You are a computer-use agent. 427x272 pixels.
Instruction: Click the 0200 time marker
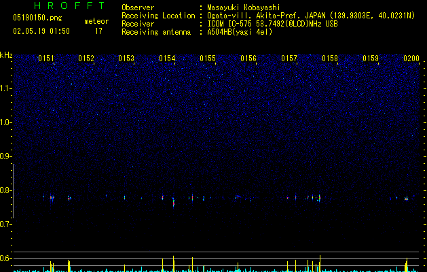pyautogui.click(x=411, y=58)
